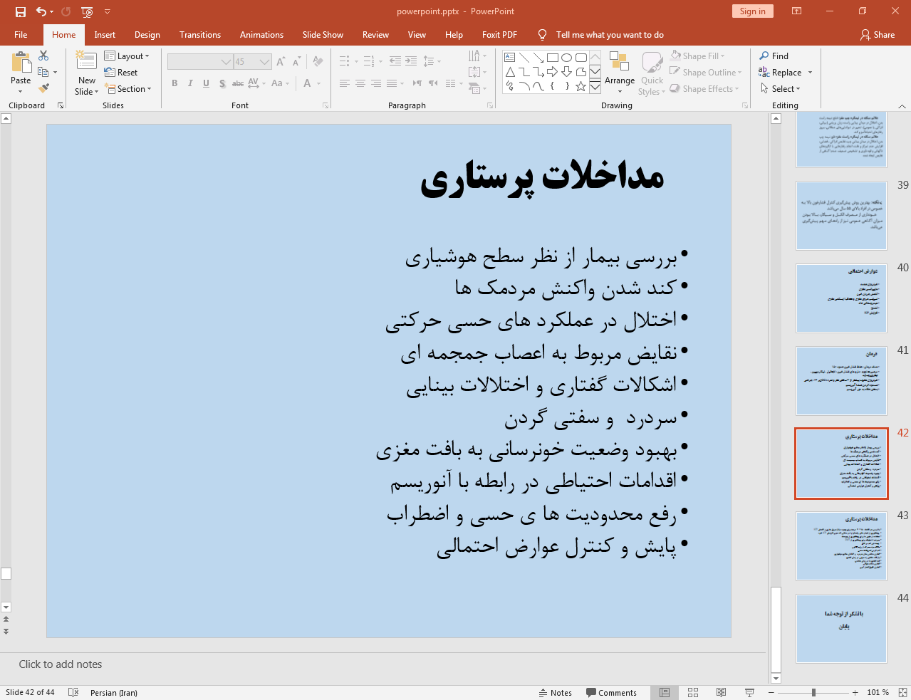The width and height of the screenshot is (911, 700).
Task: Switch to Normal view in the status bar
Action: [665, 692]
